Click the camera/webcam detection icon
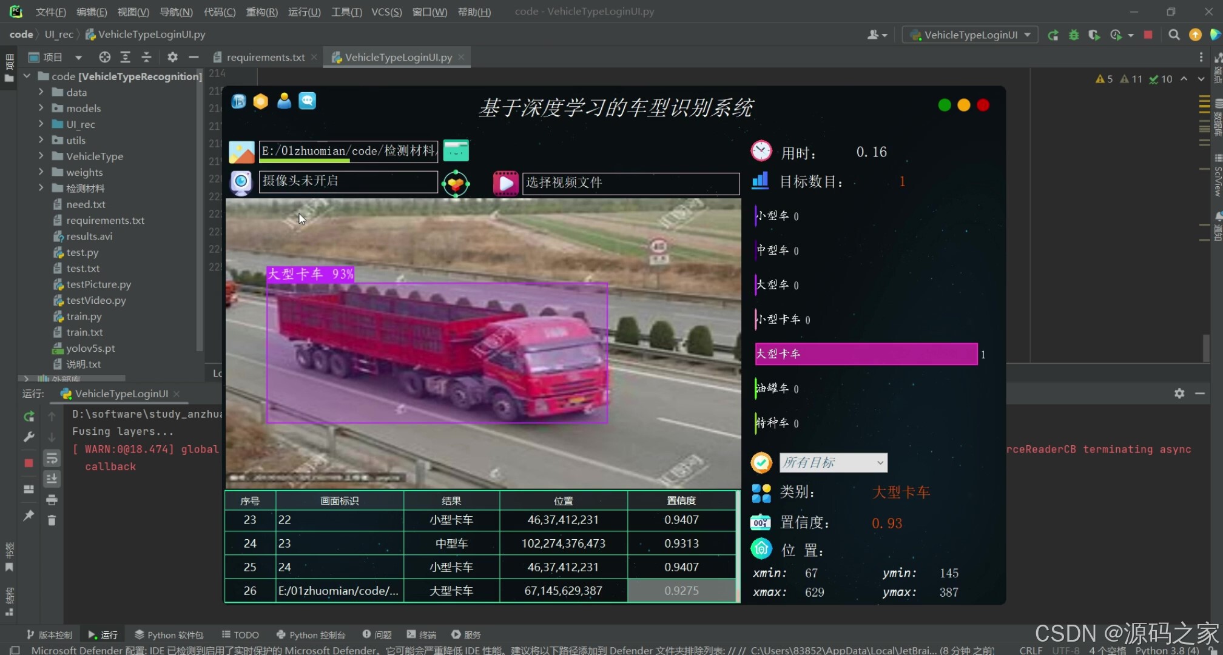 pos(241,182)
